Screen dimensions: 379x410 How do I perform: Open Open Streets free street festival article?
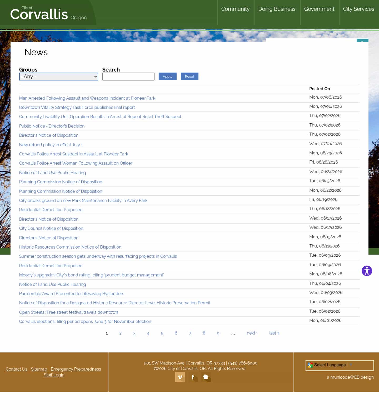click(68, 312)
